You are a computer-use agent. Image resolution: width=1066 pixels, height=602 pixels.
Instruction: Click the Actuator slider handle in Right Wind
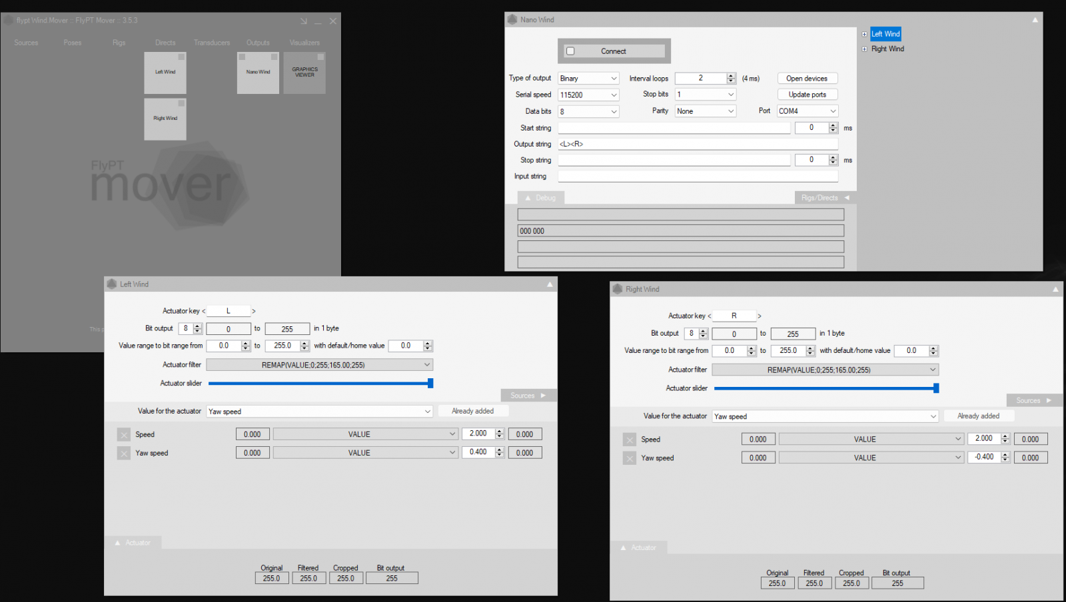coord(936,388)
